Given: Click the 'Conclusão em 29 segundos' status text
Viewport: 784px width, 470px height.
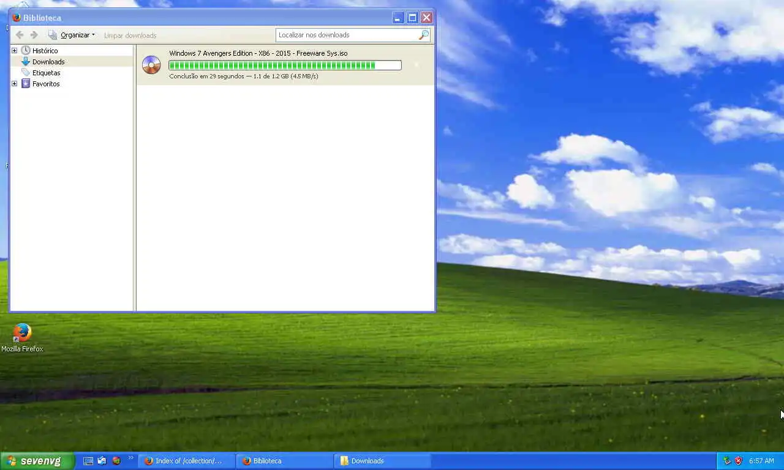Looking at the screenshot, I should 244,76.
